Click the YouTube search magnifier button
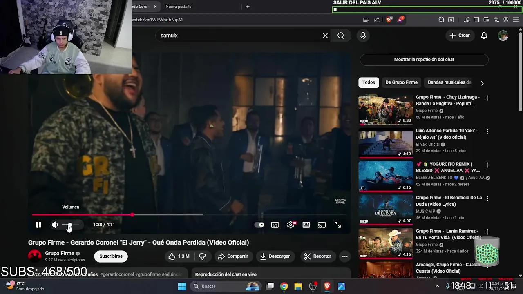Screen dimensions: 523x294 [341, 36]
